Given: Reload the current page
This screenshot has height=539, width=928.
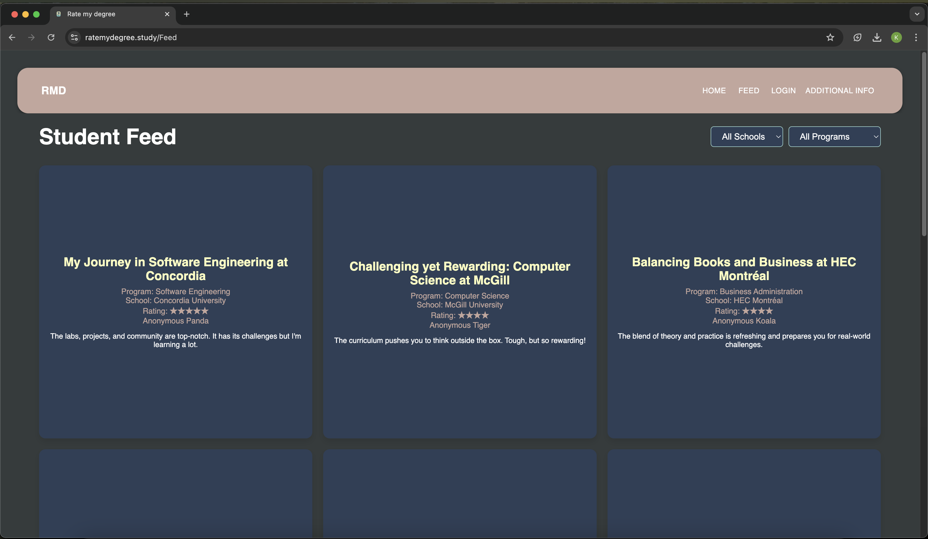Looking at the screenshot, I should [x=51, y=37].
